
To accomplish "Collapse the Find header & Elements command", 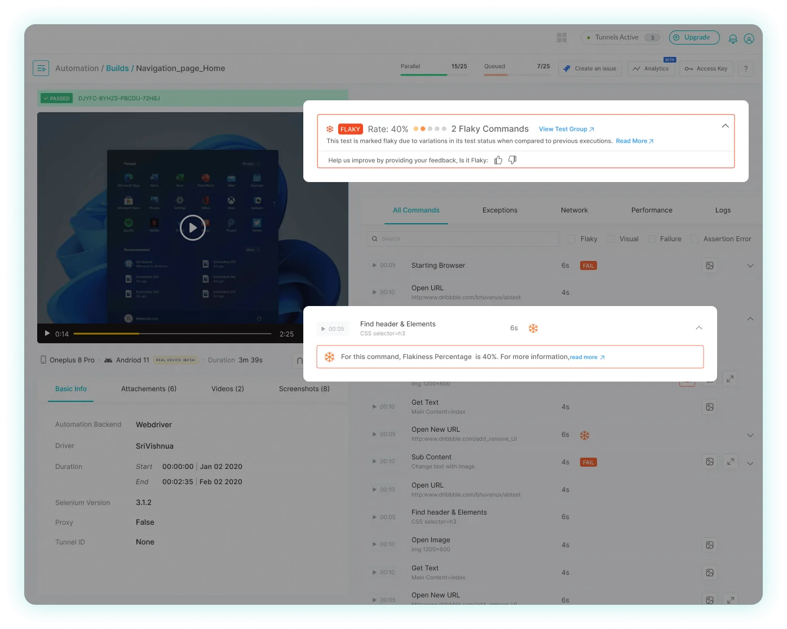I will click(699, 328).
